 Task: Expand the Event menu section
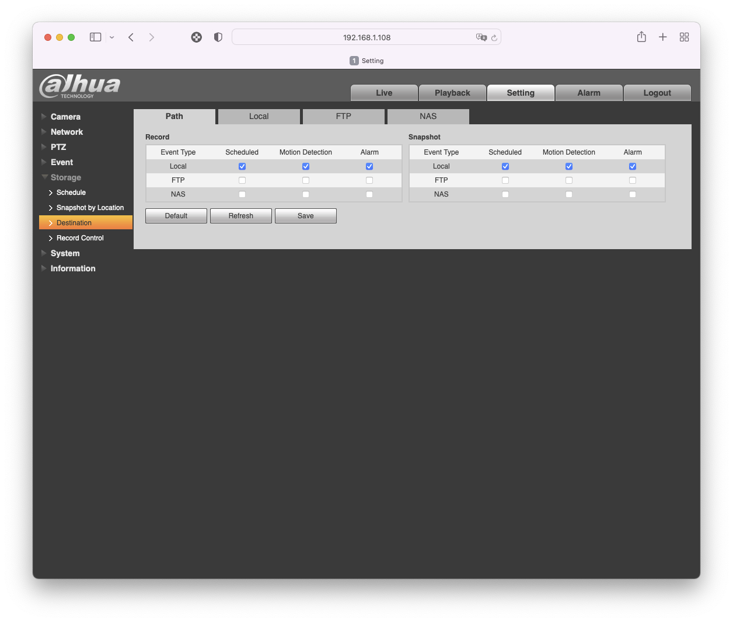(62, 162)
